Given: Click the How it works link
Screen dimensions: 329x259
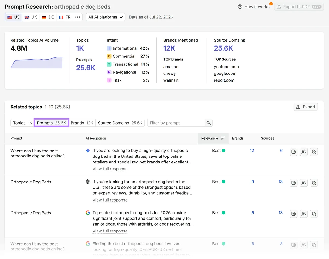Looking at the screenshot, I should click(x=257, y=7).
